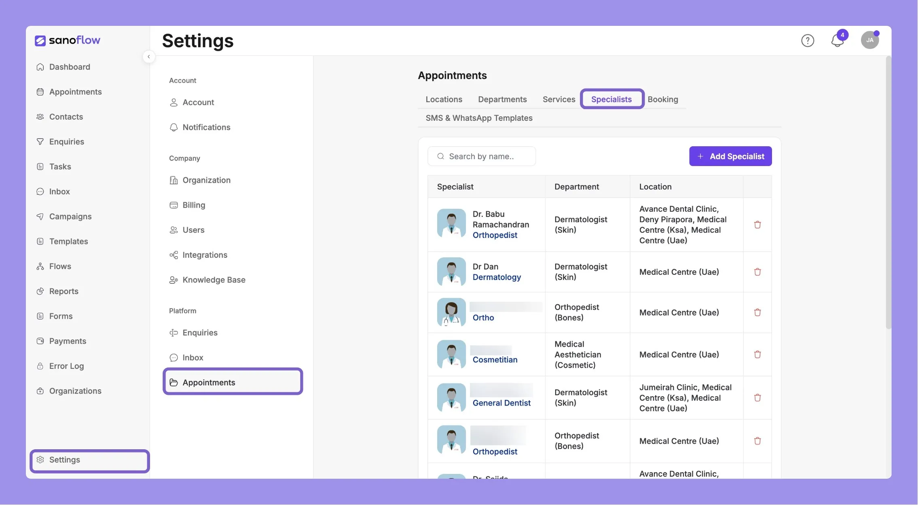Viewport: 918px width, 505px height.
Task: Open the JA user avatar menu
Action: pos(869,40)
